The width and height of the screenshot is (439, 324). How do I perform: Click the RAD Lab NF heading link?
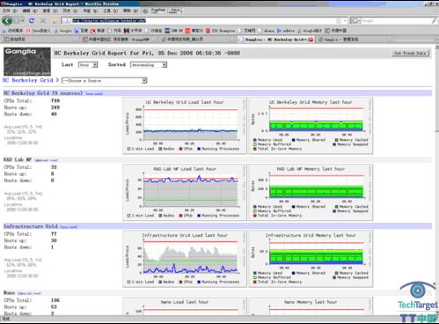tap(18, 159)
